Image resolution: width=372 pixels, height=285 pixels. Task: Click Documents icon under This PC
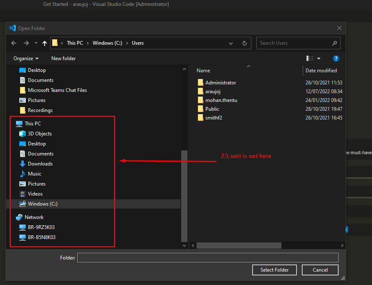[x=23, y=154]
